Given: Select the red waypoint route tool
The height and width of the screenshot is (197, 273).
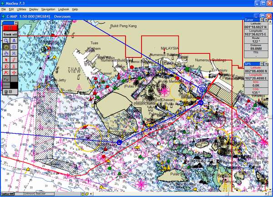Looking at the screenshot, I should 6,73.
